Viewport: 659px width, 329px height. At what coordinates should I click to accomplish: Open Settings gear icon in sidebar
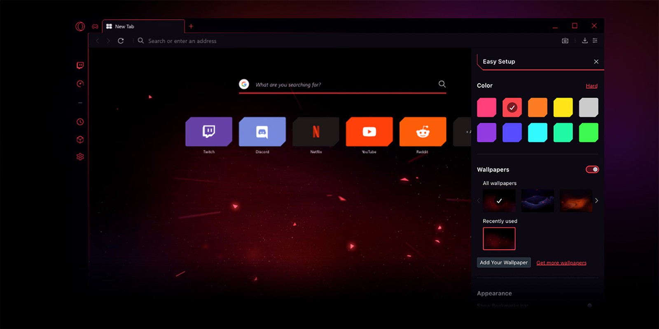point(80,156)
